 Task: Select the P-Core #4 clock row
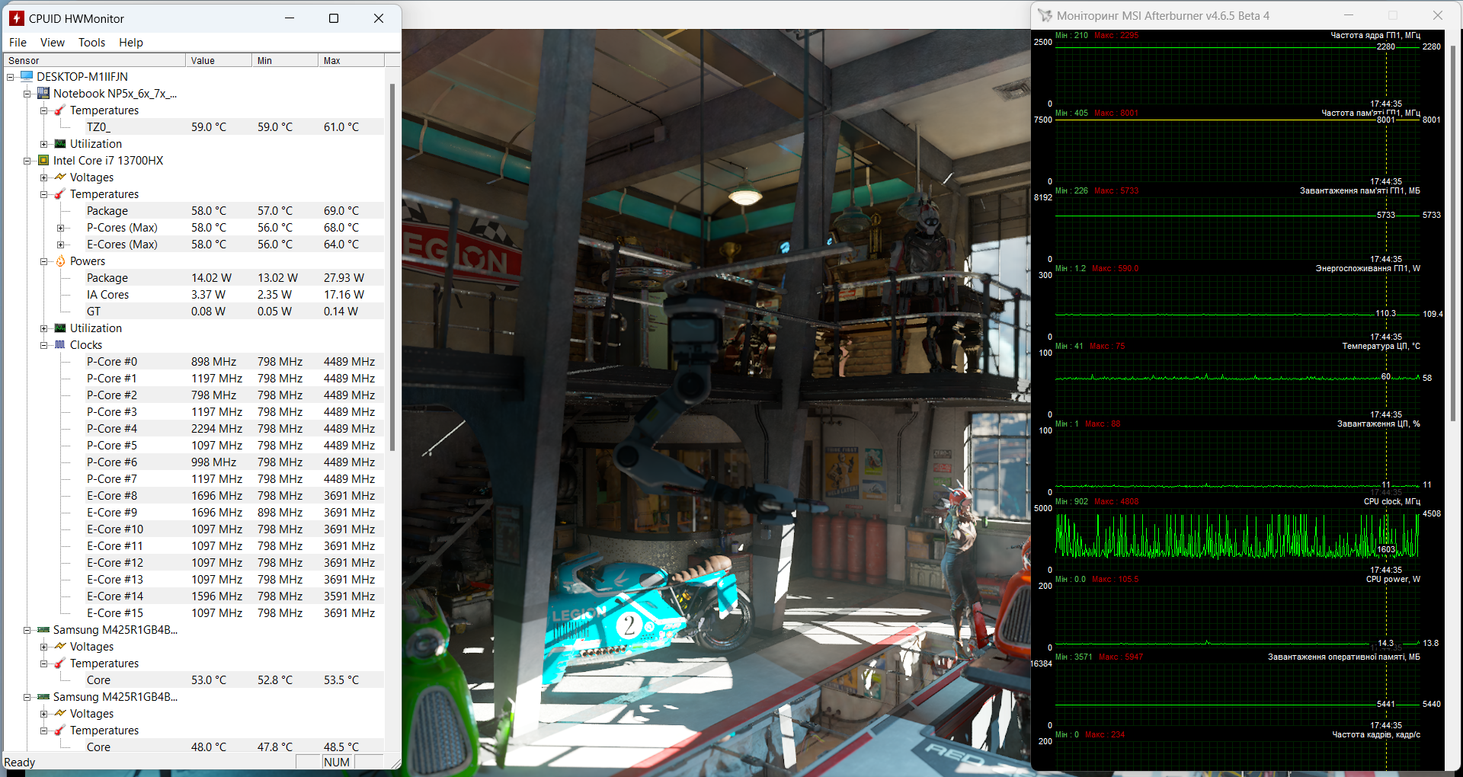112,429
